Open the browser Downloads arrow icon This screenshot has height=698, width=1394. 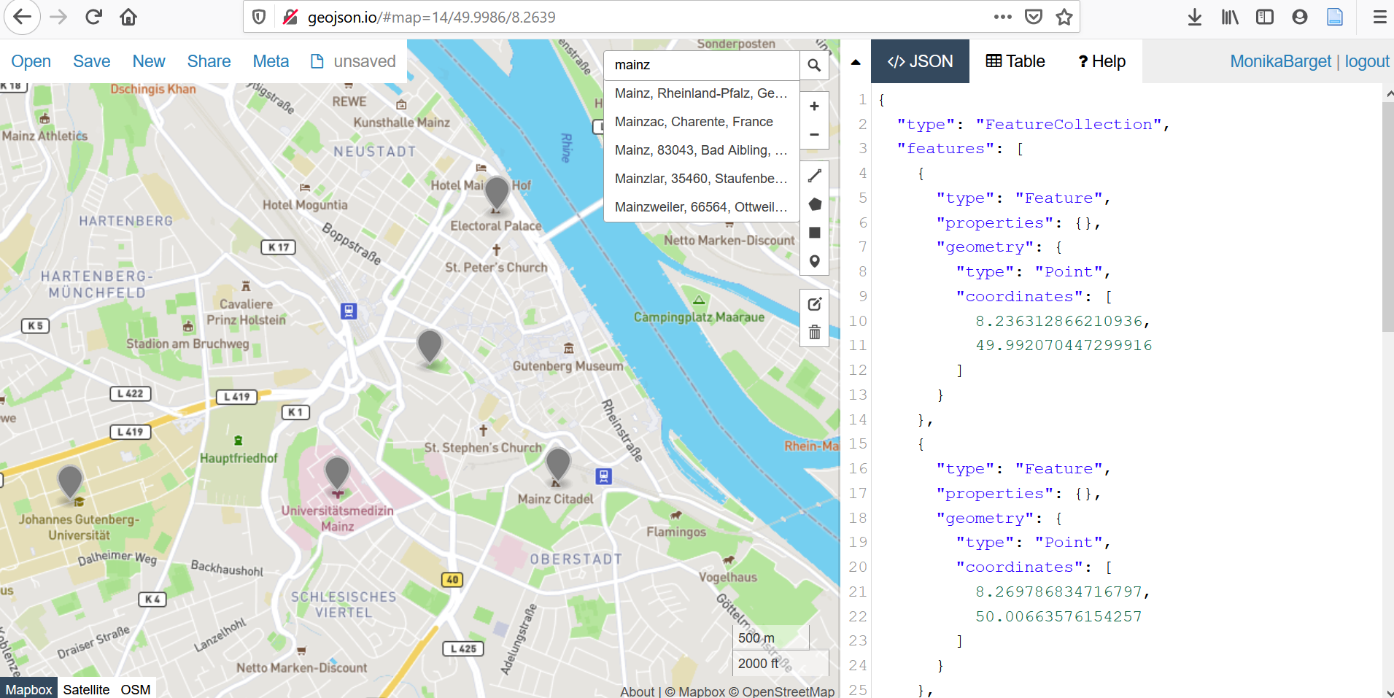[x=1195, y=17]
